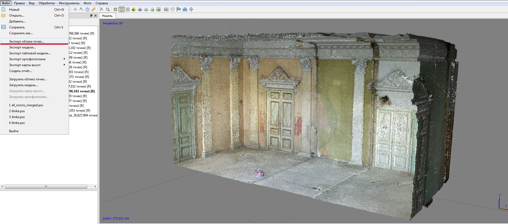Image resolution: width=508 pixels, height=224 pixels.
Task: Select Загрузить модель... menu entry
Action: click(x=34, y=85)
